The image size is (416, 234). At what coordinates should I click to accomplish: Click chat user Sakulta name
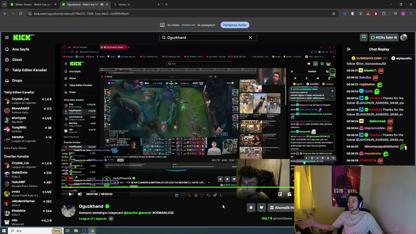(x=365, y=78)
